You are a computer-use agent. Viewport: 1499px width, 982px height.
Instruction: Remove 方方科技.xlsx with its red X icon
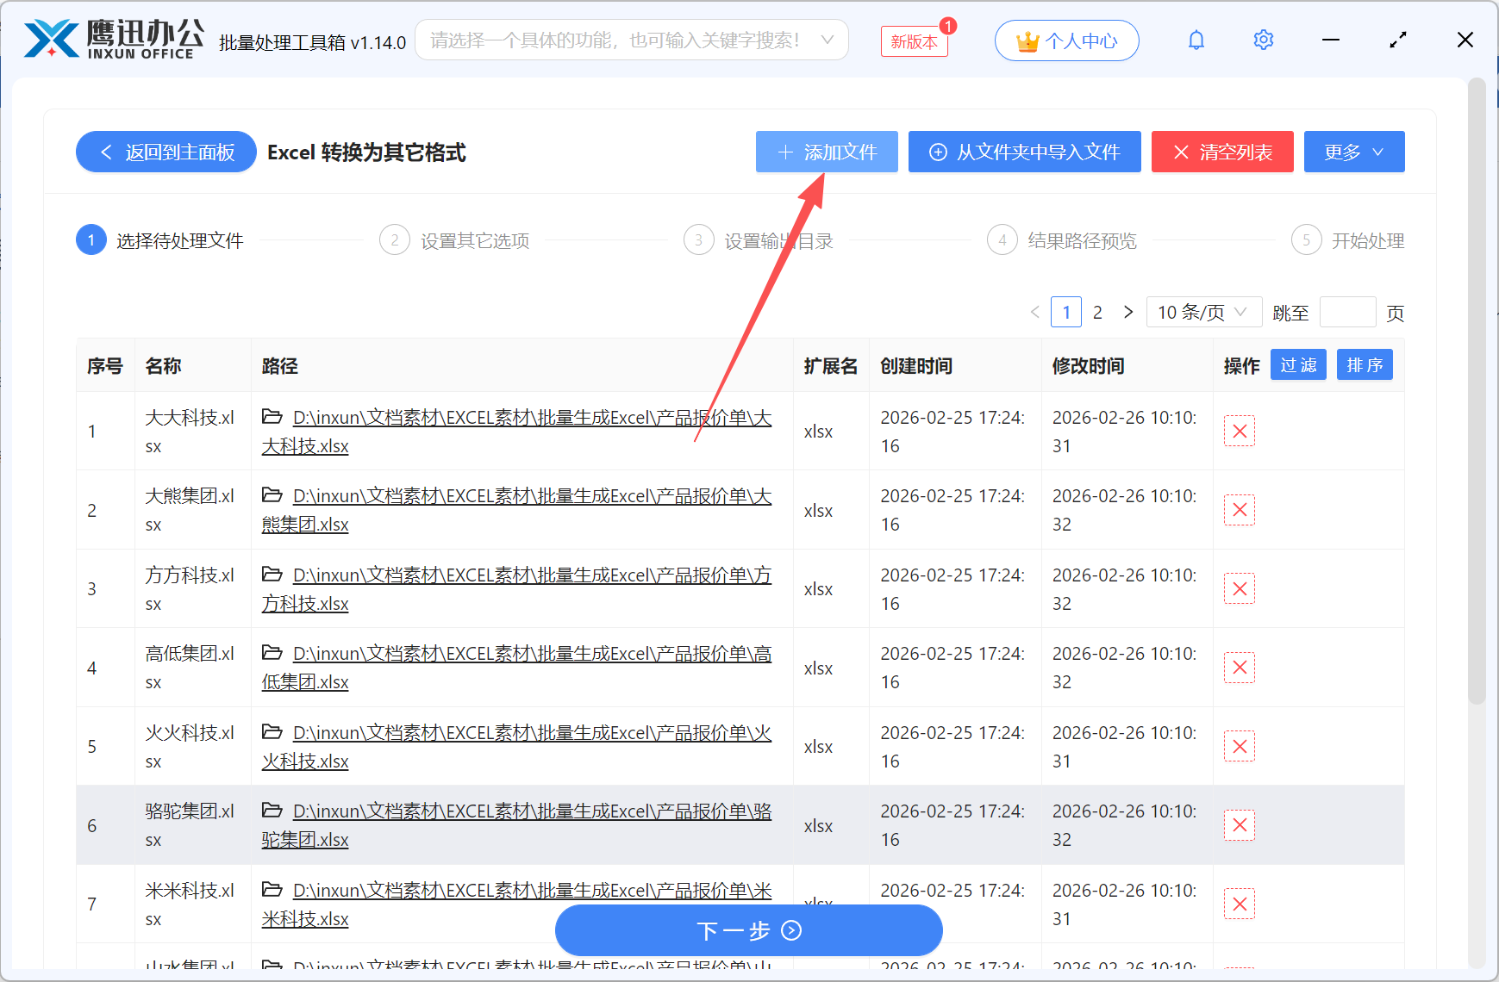[1239, 588]
